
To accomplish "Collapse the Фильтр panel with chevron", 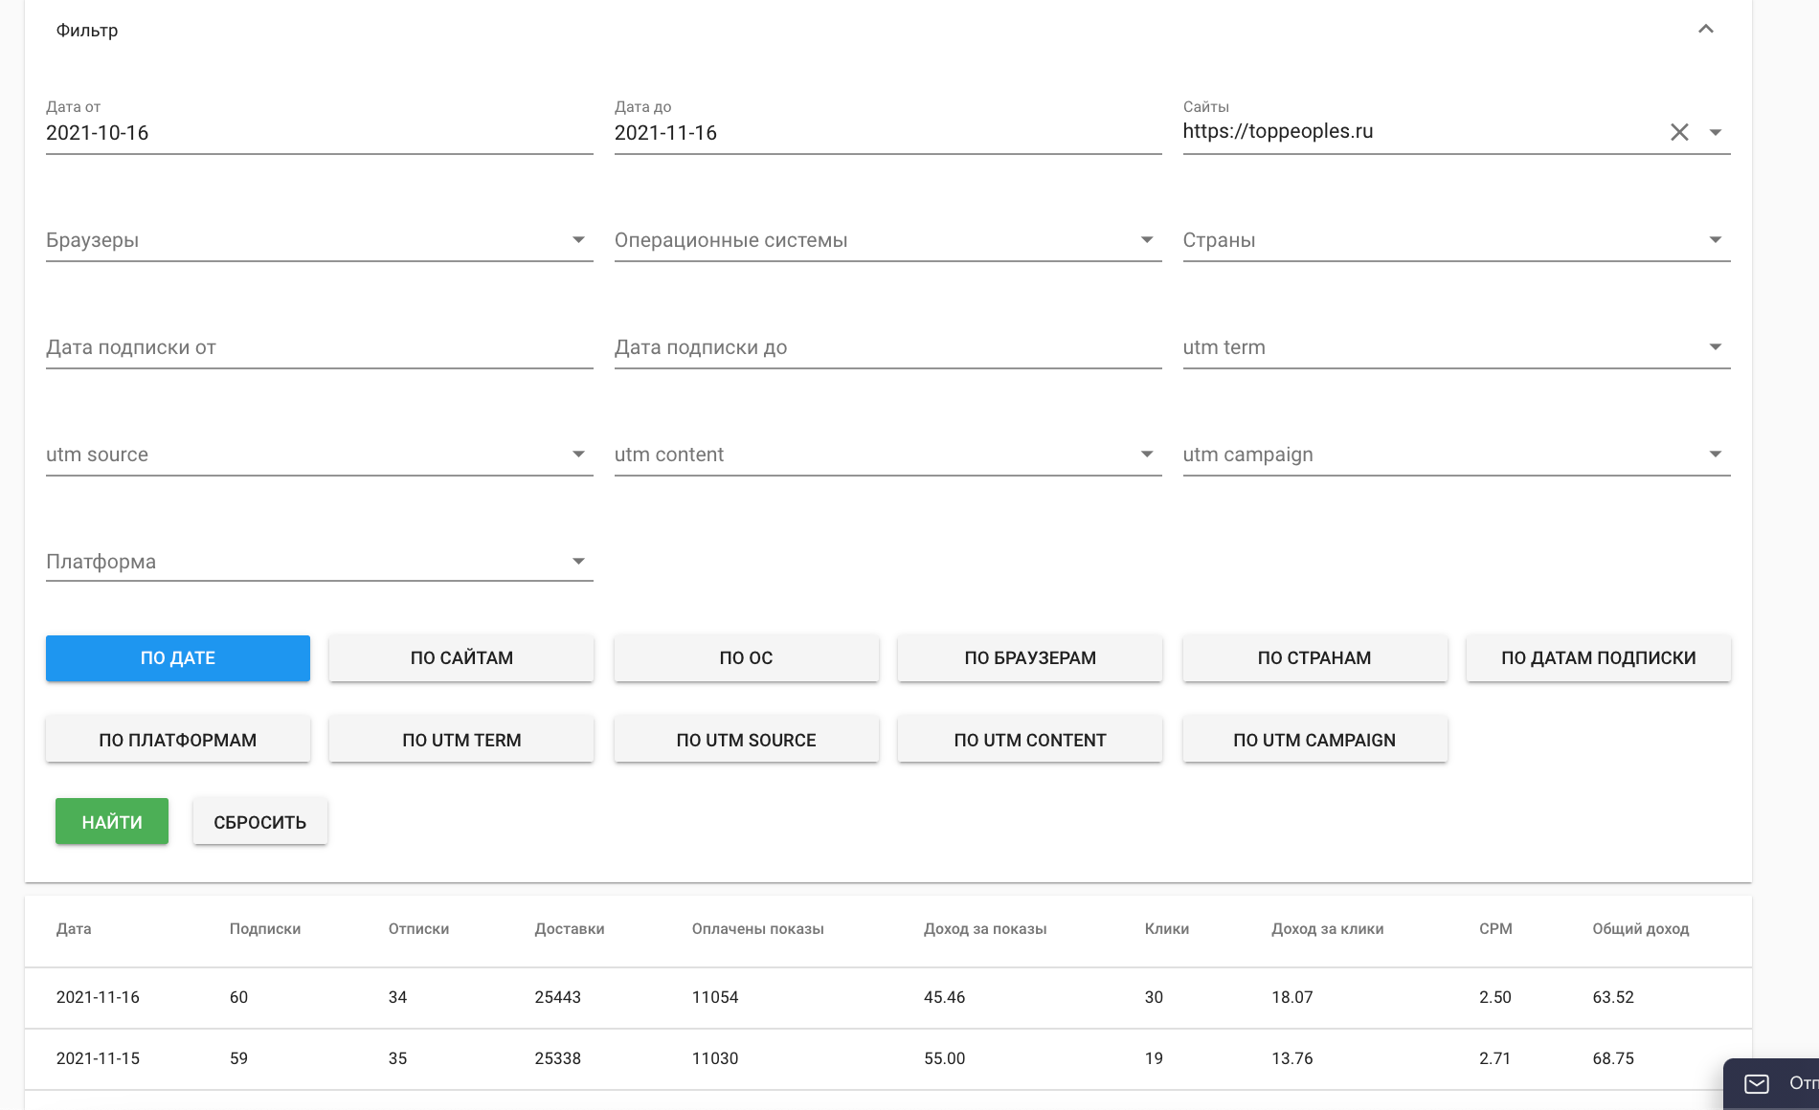I will (1705, 30).
